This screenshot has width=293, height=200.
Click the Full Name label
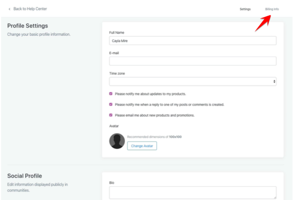click(117, 33)
